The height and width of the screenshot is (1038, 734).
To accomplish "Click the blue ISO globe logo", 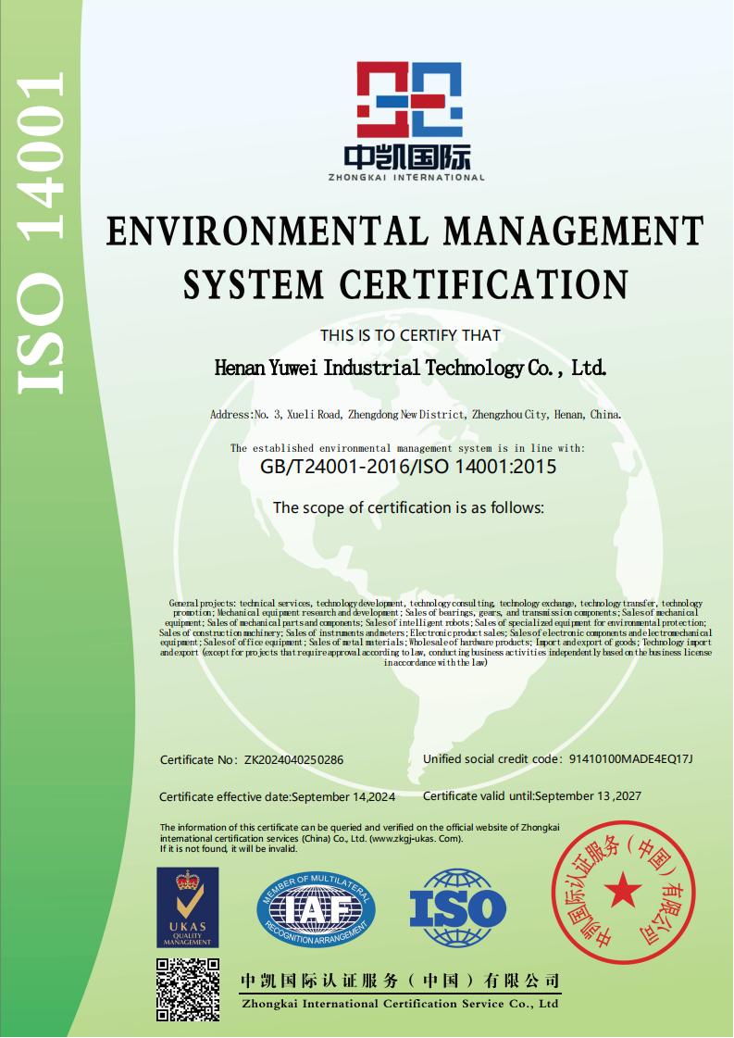I will pos(457,907).
